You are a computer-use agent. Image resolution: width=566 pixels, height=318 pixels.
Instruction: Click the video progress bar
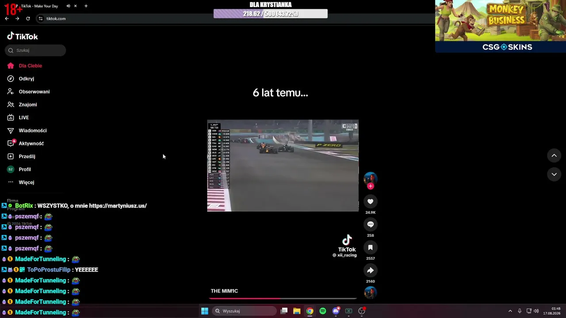click(283, 299)
